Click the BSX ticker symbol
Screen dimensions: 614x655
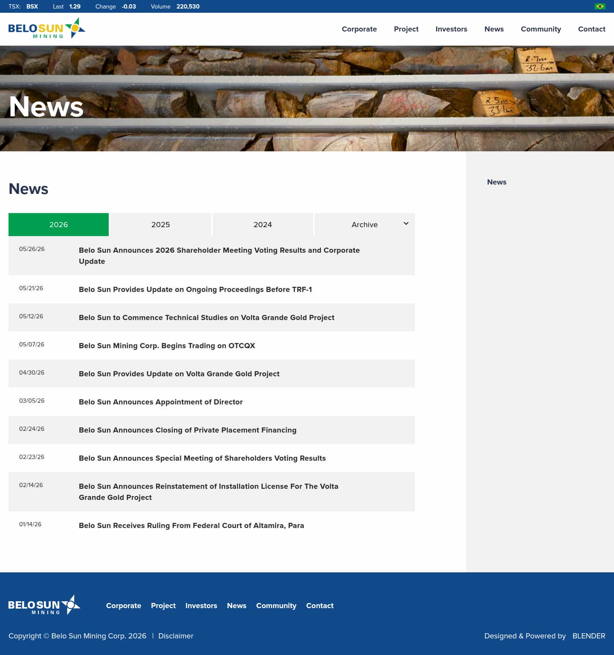pyautogui.click(x=32, y=6)
